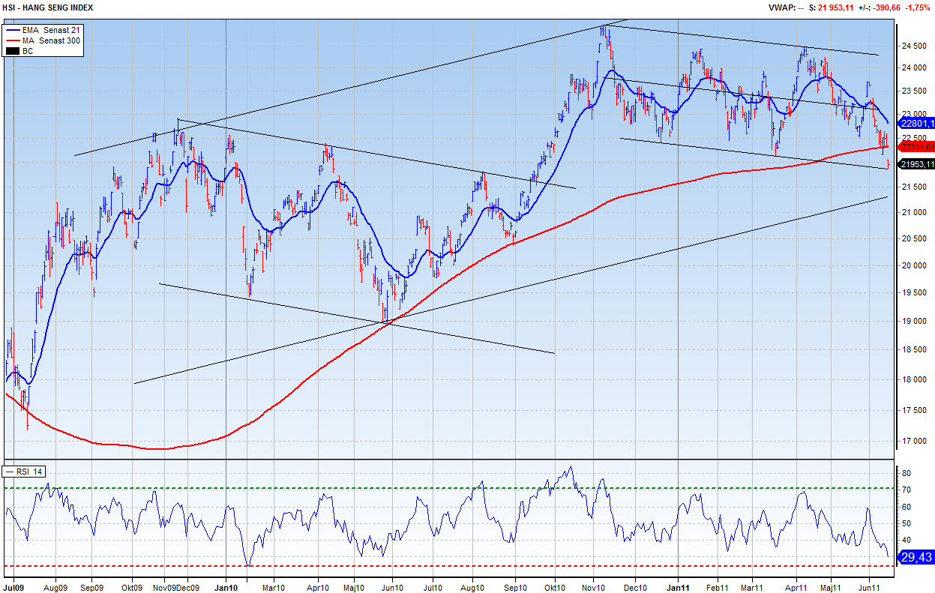Click the blue EMA line legend swatch
The width and height of the screenshot is (935, 593).
(13, 29)
